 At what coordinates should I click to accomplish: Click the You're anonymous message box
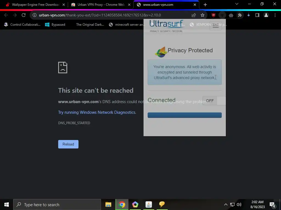[185, 72]
